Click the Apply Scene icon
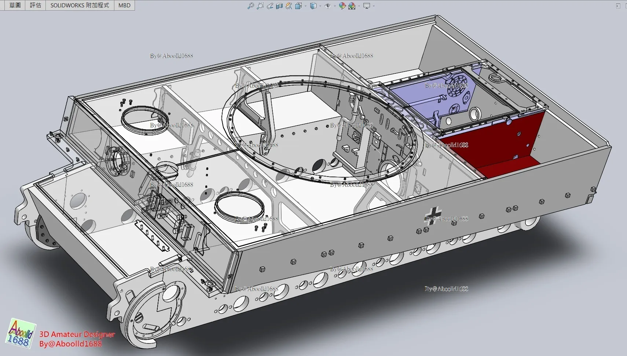Viewport: 627px width, 356px height. click(x=352, y=6)
